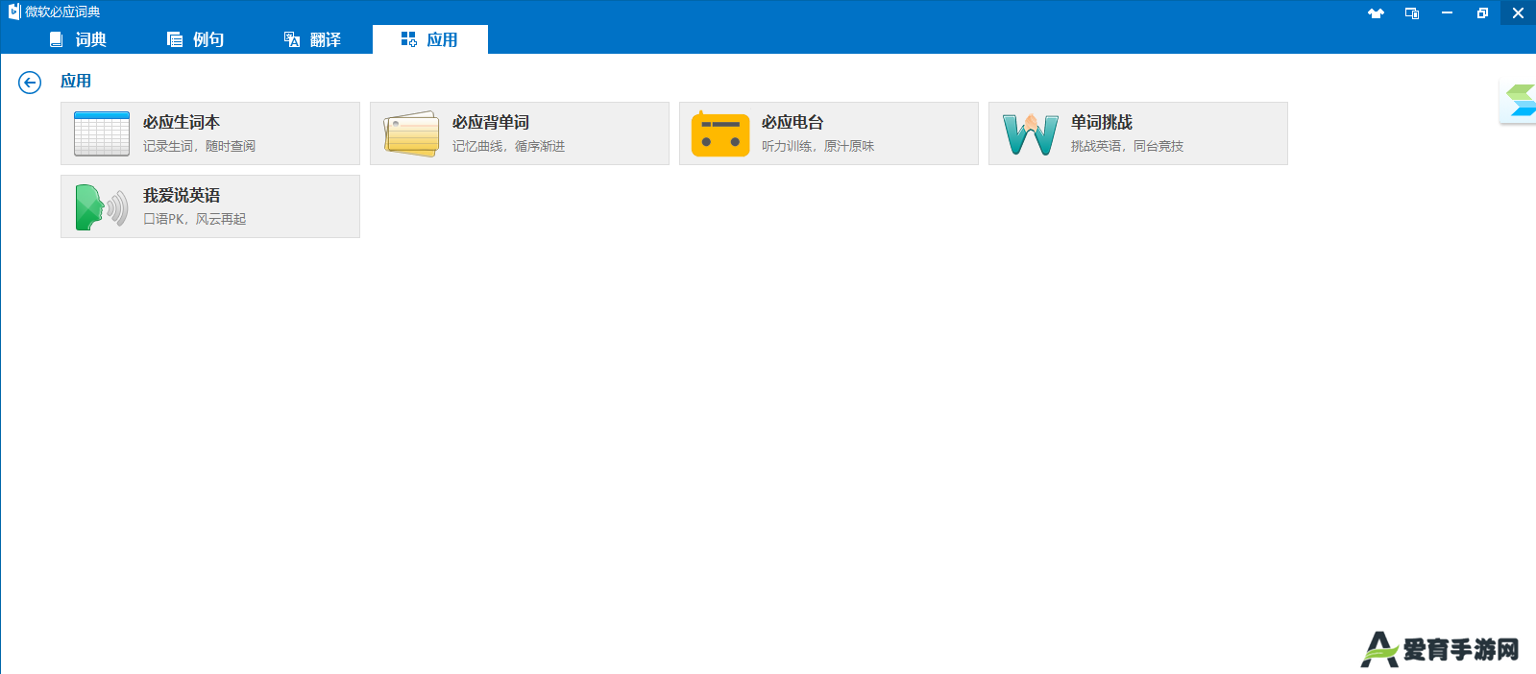Click the 必应背单词 title text
This screenshot has height=674, width=1536.
[x=491, y=122]
